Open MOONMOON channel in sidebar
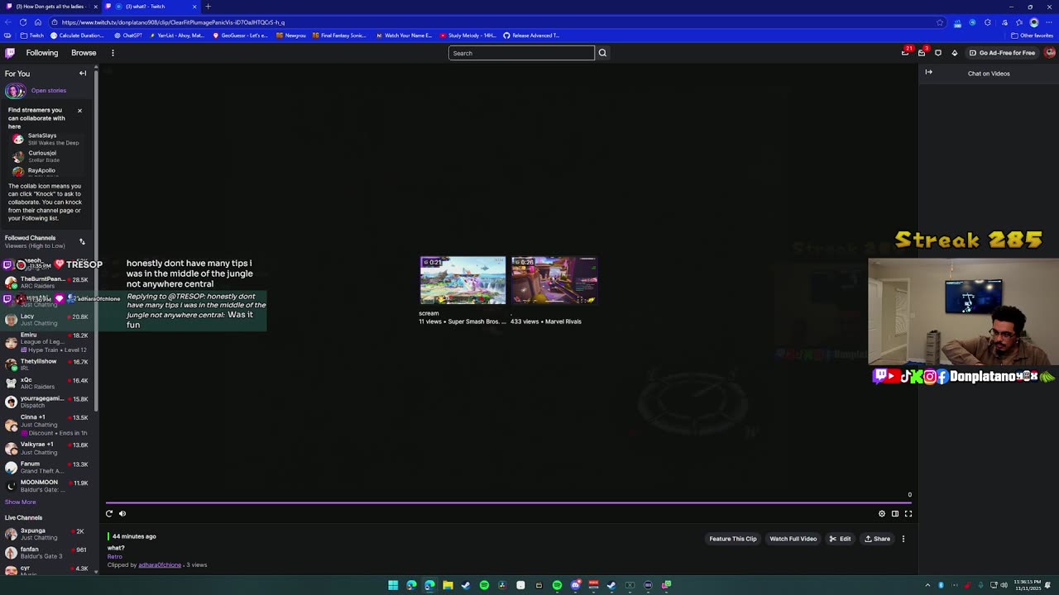 (46, 486)
